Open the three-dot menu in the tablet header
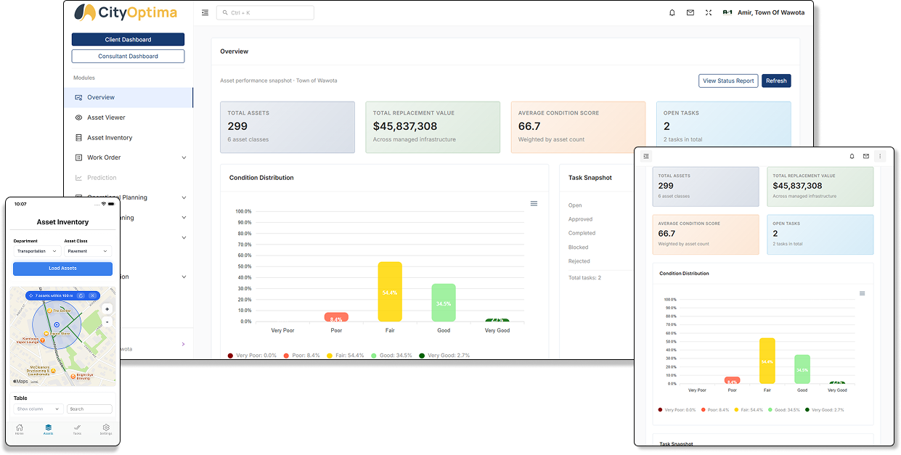The height and width of the screenshot is (455, 901). pos(880,156)
